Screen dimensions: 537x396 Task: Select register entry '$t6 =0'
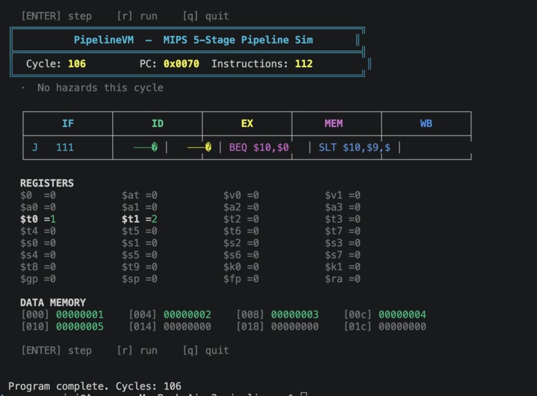(x=241, y=232)
